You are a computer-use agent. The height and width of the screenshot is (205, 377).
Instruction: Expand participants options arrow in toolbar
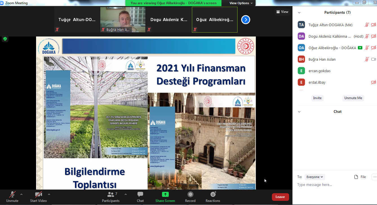pyautogui.click(x=126, y=194)
